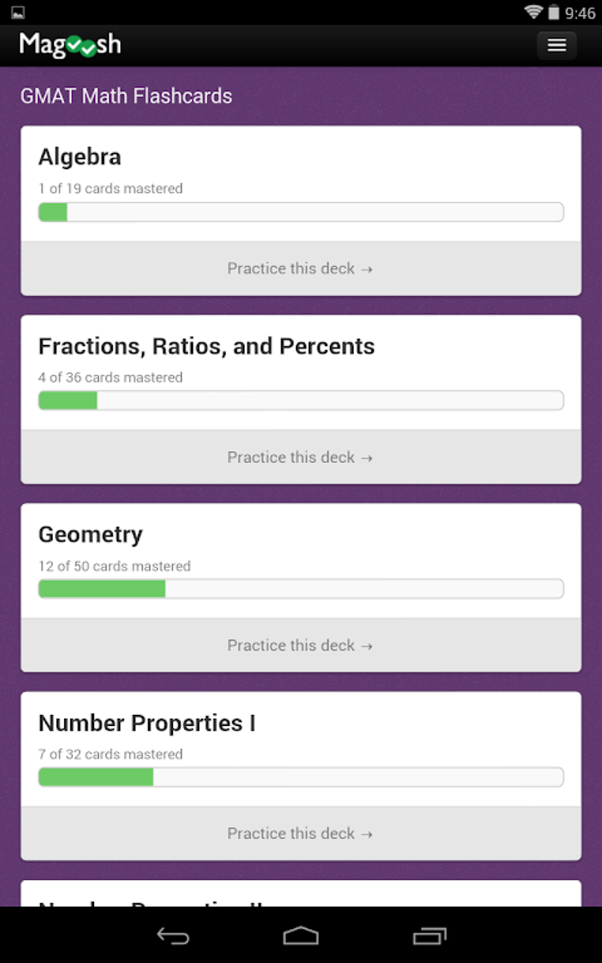The width and height of the screenshot is (602, 963).
Task: Click the Number Properties I progress bar
Action: [x=300, y=777]
